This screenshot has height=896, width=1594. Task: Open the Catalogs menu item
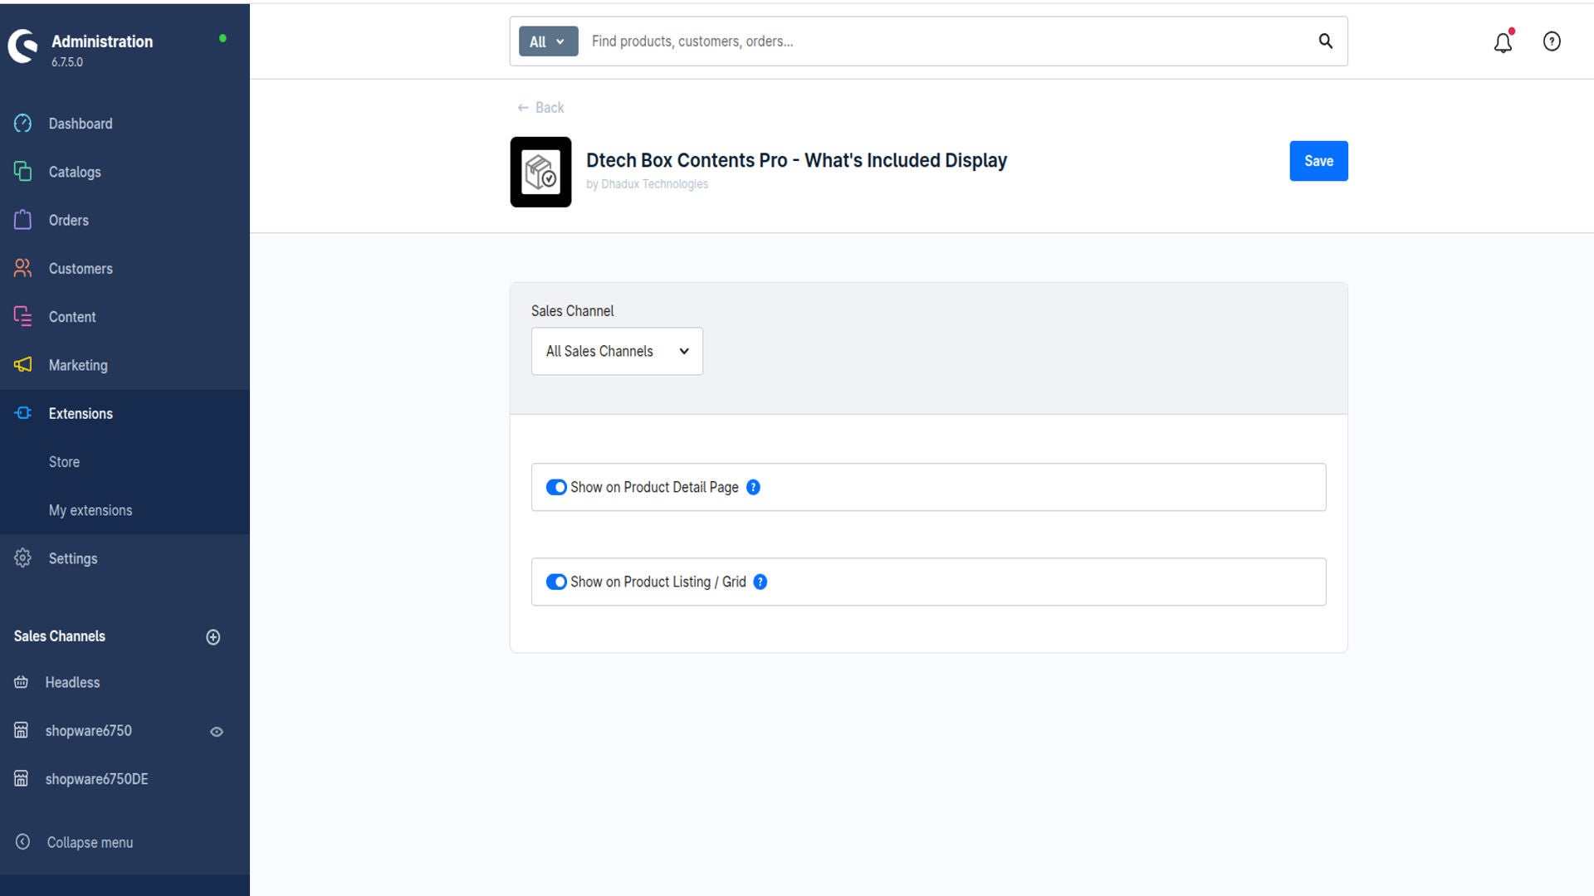click(75, 172)
